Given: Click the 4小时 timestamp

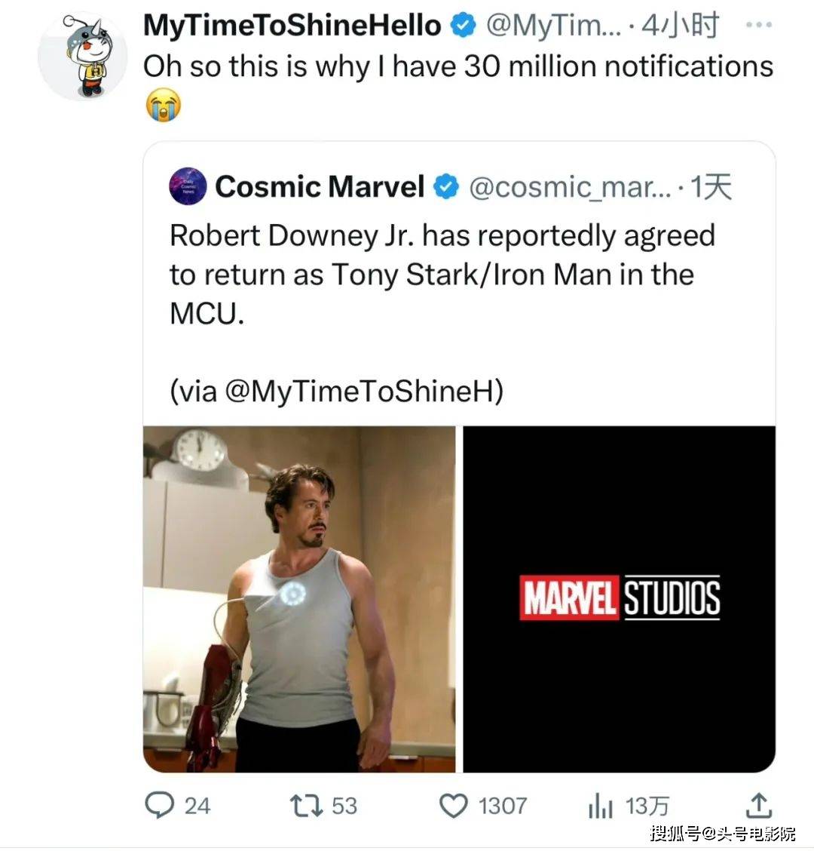Looking at the screenshot, I should (x=680, y=26).
